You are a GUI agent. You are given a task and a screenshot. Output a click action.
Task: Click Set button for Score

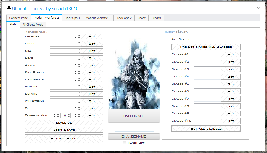tap(92, 44)
